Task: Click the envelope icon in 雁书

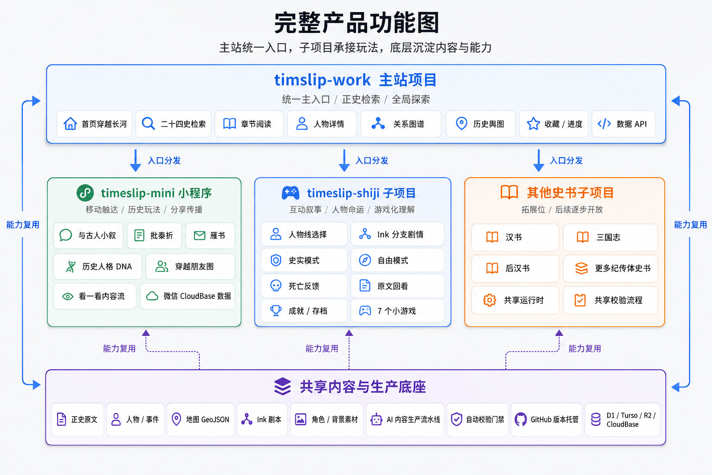Action: pos(200,236)
